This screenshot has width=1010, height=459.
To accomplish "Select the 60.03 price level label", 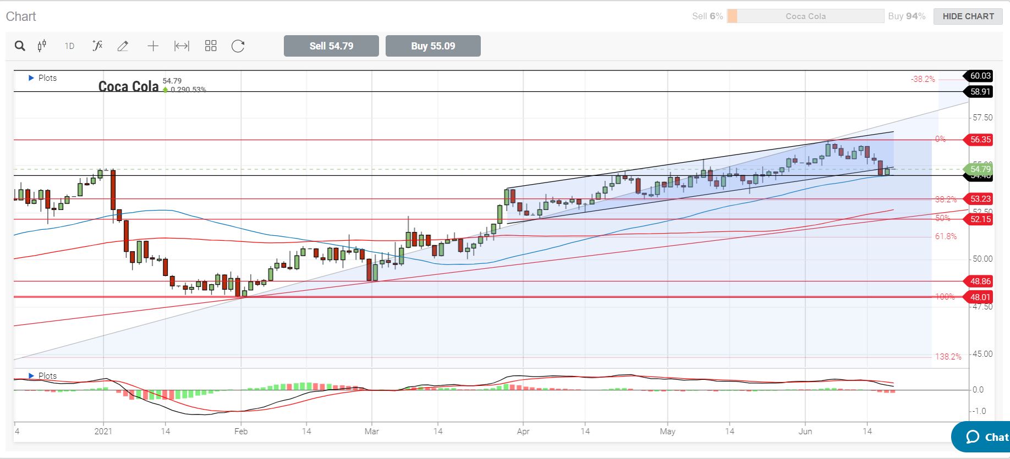I will [x=979, y=76].
